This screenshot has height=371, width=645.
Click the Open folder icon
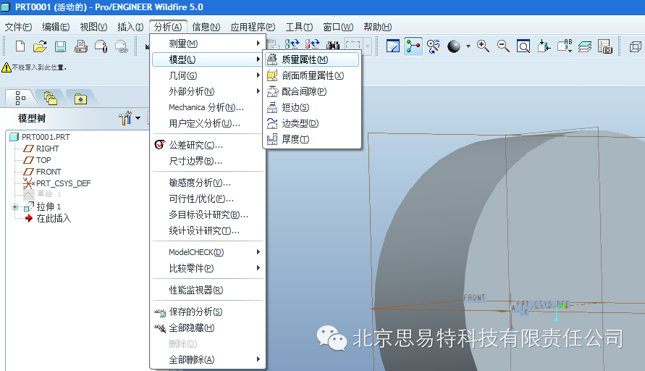coord(41,46)
